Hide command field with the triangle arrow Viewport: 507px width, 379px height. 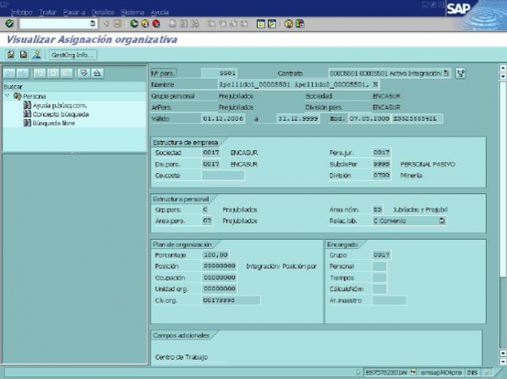pyautogui.click(x=106, y=24)
